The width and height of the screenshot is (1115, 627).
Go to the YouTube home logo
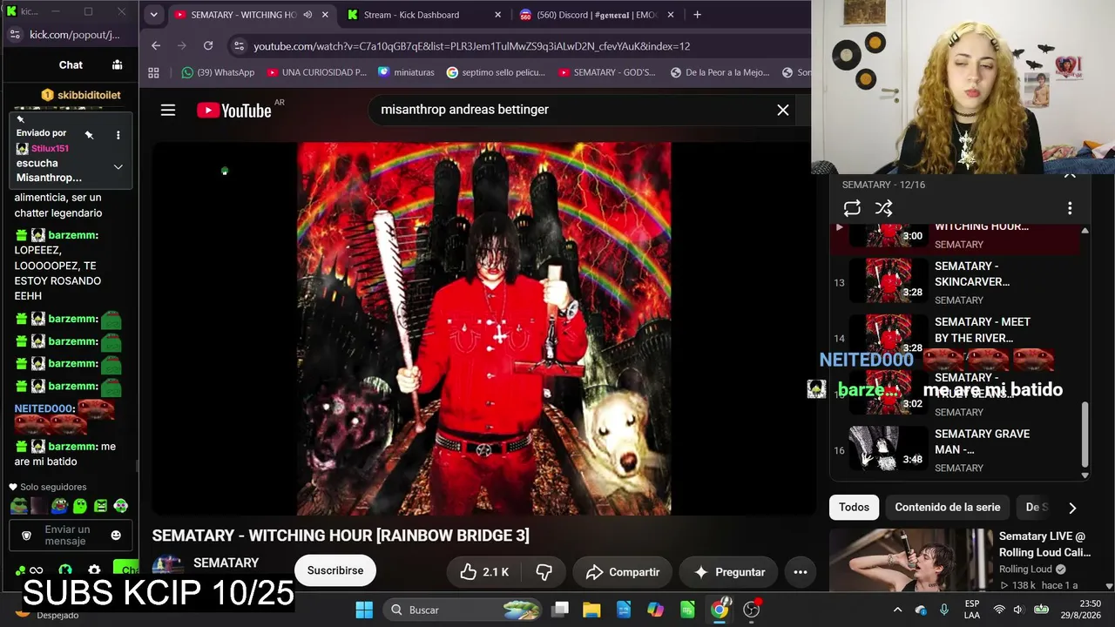[x=234, y=110]
